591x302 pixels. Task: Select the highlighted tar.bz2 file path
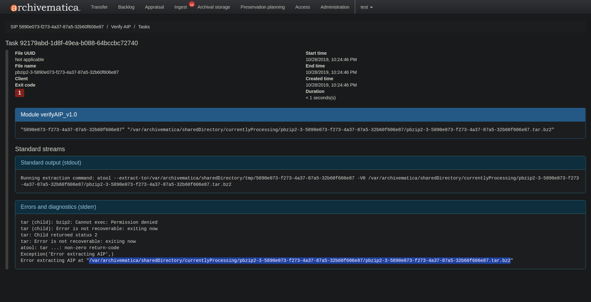(300, 260)
